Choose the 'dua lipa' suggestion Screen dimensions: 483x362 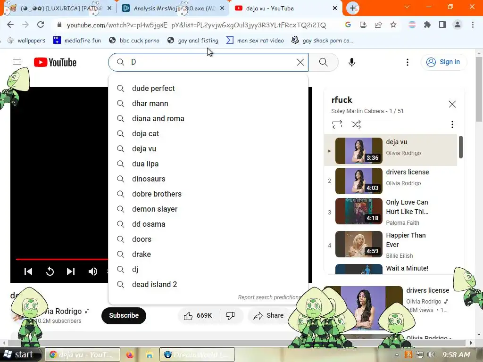(208, 164)
